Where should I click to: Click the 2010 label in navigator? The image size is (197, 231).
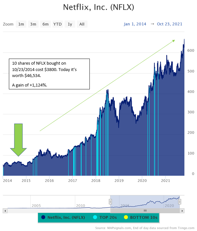pyautogui.click(x=81, y=206)
